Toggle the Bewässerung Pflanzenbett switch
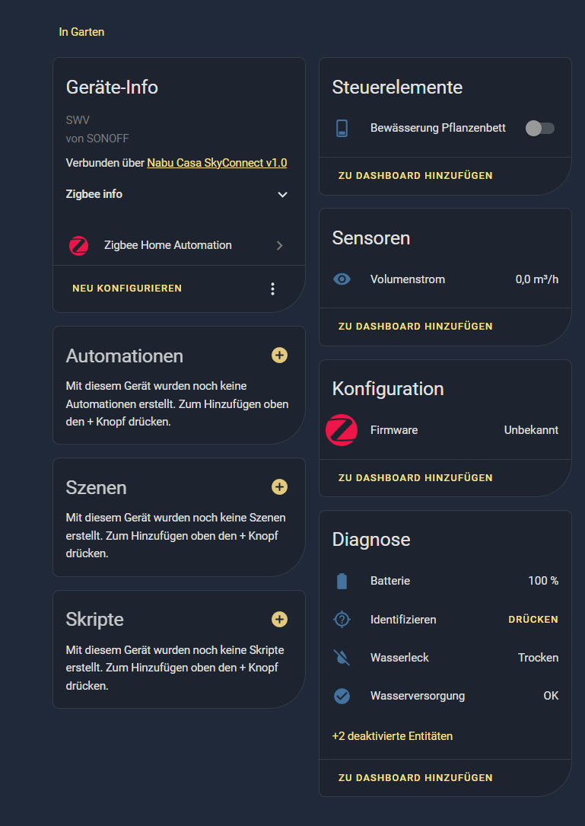The width and height of the screenshot is (585, 826). point(540,128)
